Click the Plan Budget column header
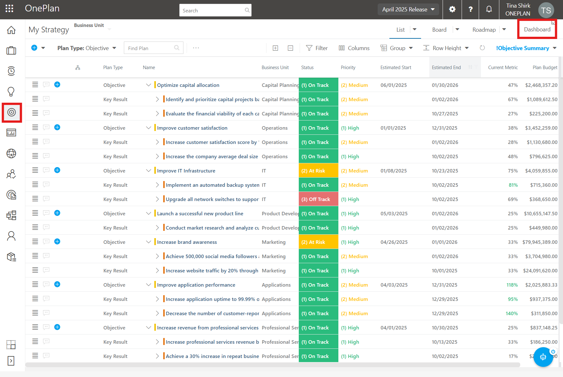563x377 pixels. 545,68
